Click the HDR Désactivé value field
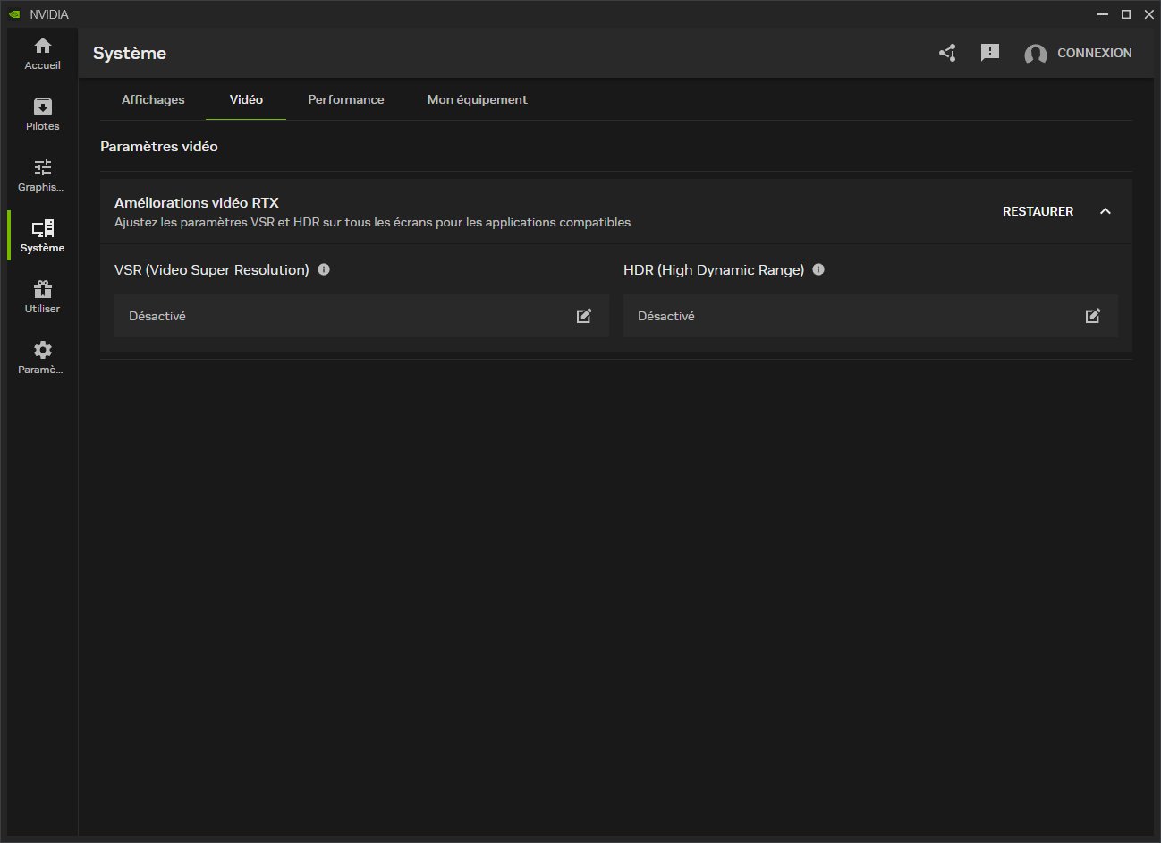1161x843 pixels. (x=870, y=316)
